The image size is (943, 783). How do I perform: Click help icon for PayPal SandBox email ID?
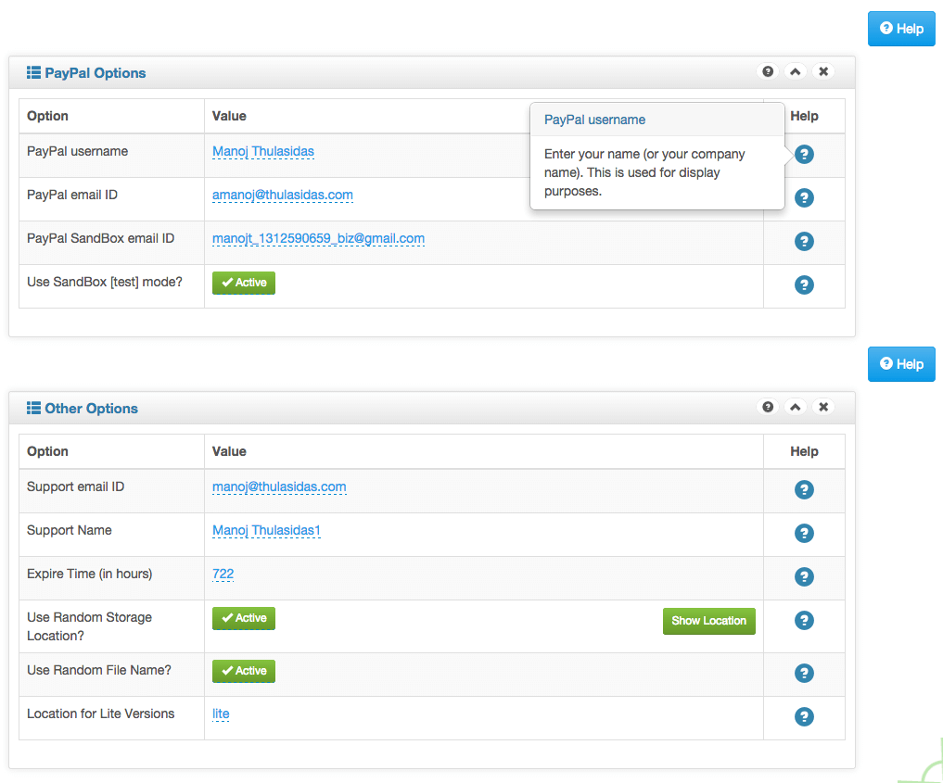pyautogui.click(x=804, y=242)
